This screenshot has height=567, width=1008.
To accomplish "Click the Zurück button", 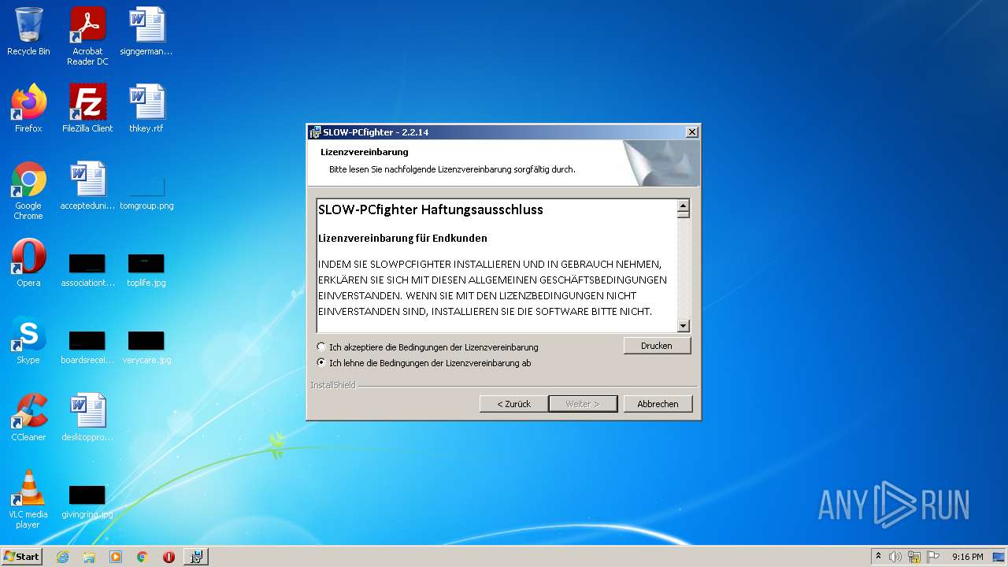I will (x=513, y=404).
